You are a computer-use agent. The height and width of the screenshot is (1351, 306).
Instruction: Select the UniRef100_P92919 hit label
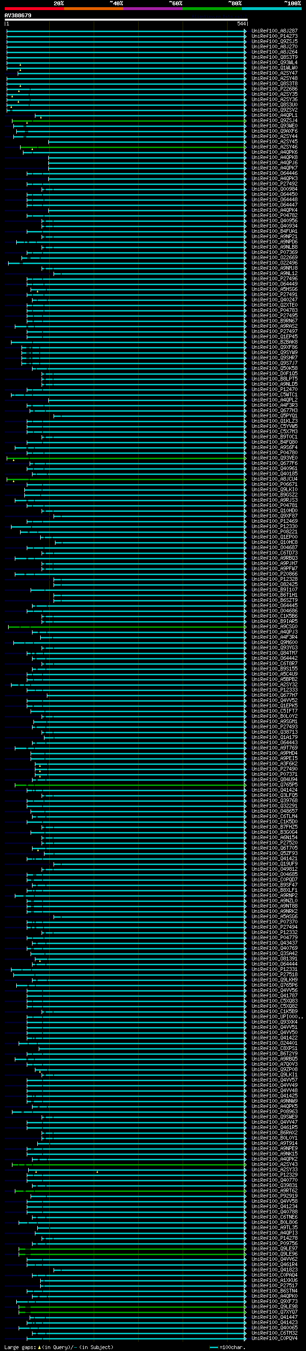[x=274, y=1196]
